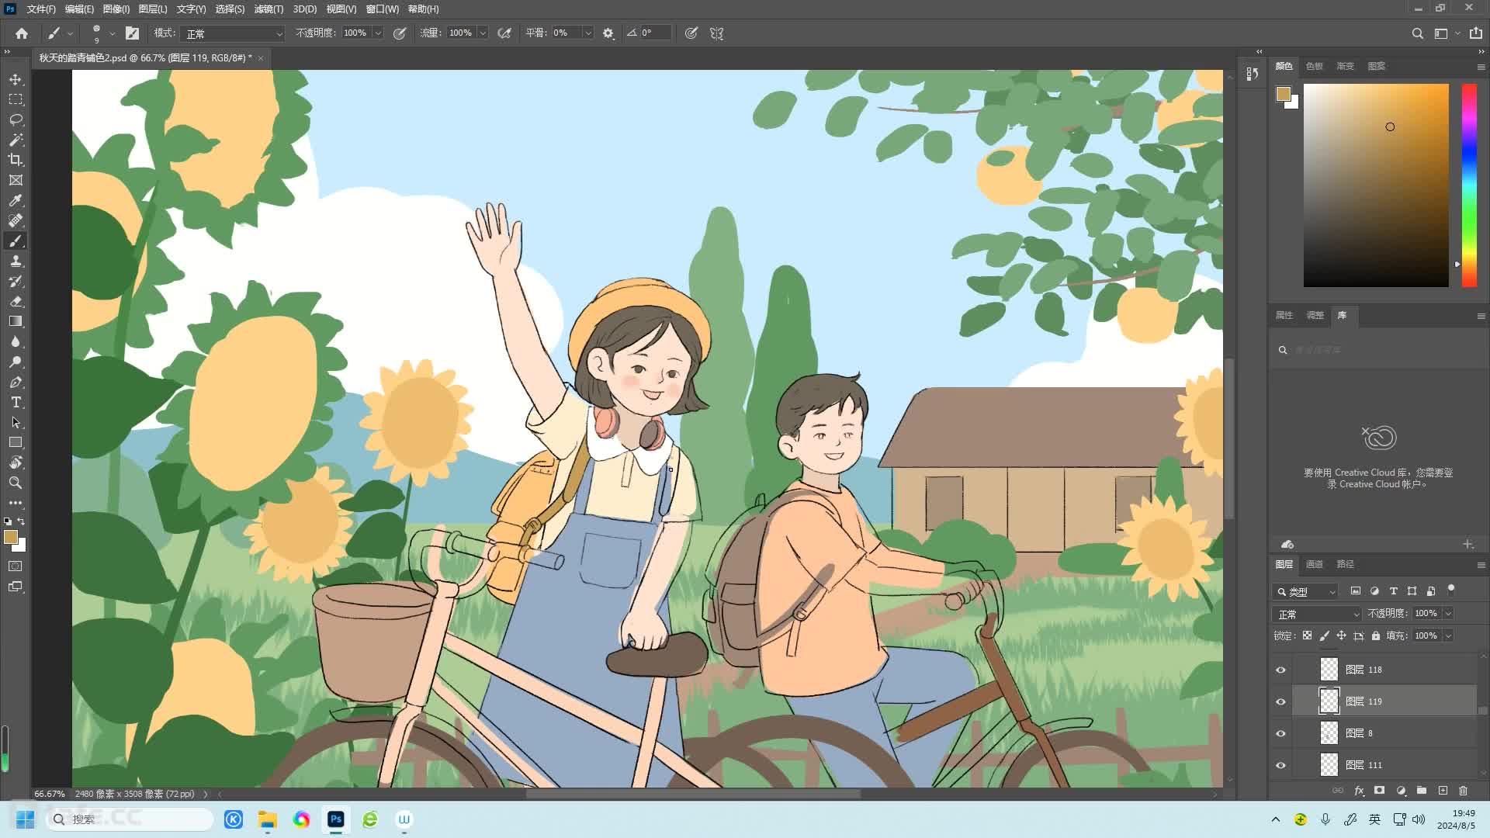Select the Path Selection tool

coord(16,422)
